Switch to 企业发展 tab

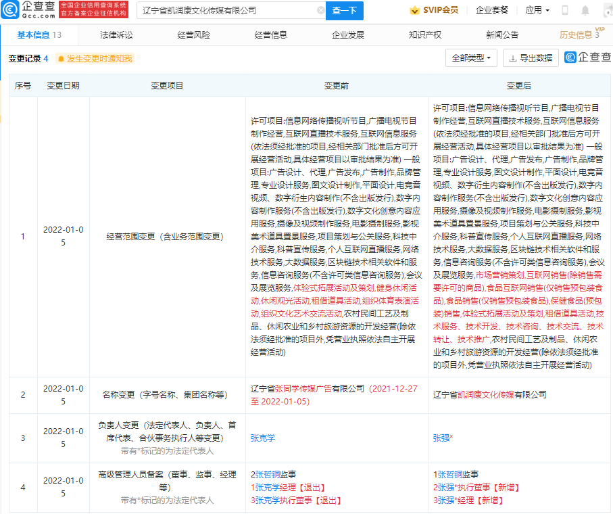(x=348, y=34)
